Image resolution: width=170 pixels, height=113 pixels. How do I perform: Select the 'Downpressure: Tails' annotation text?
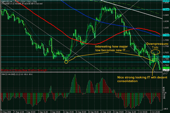[157, 46]
